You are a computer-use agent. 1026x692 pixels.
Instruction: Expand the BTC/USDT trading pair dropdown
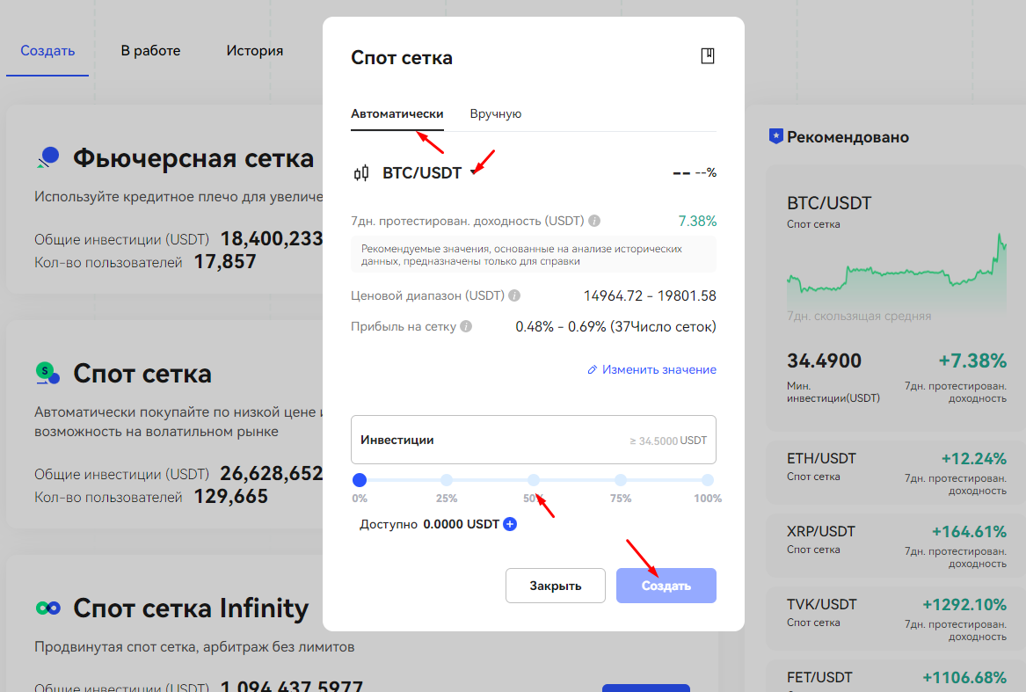point(475,172)
